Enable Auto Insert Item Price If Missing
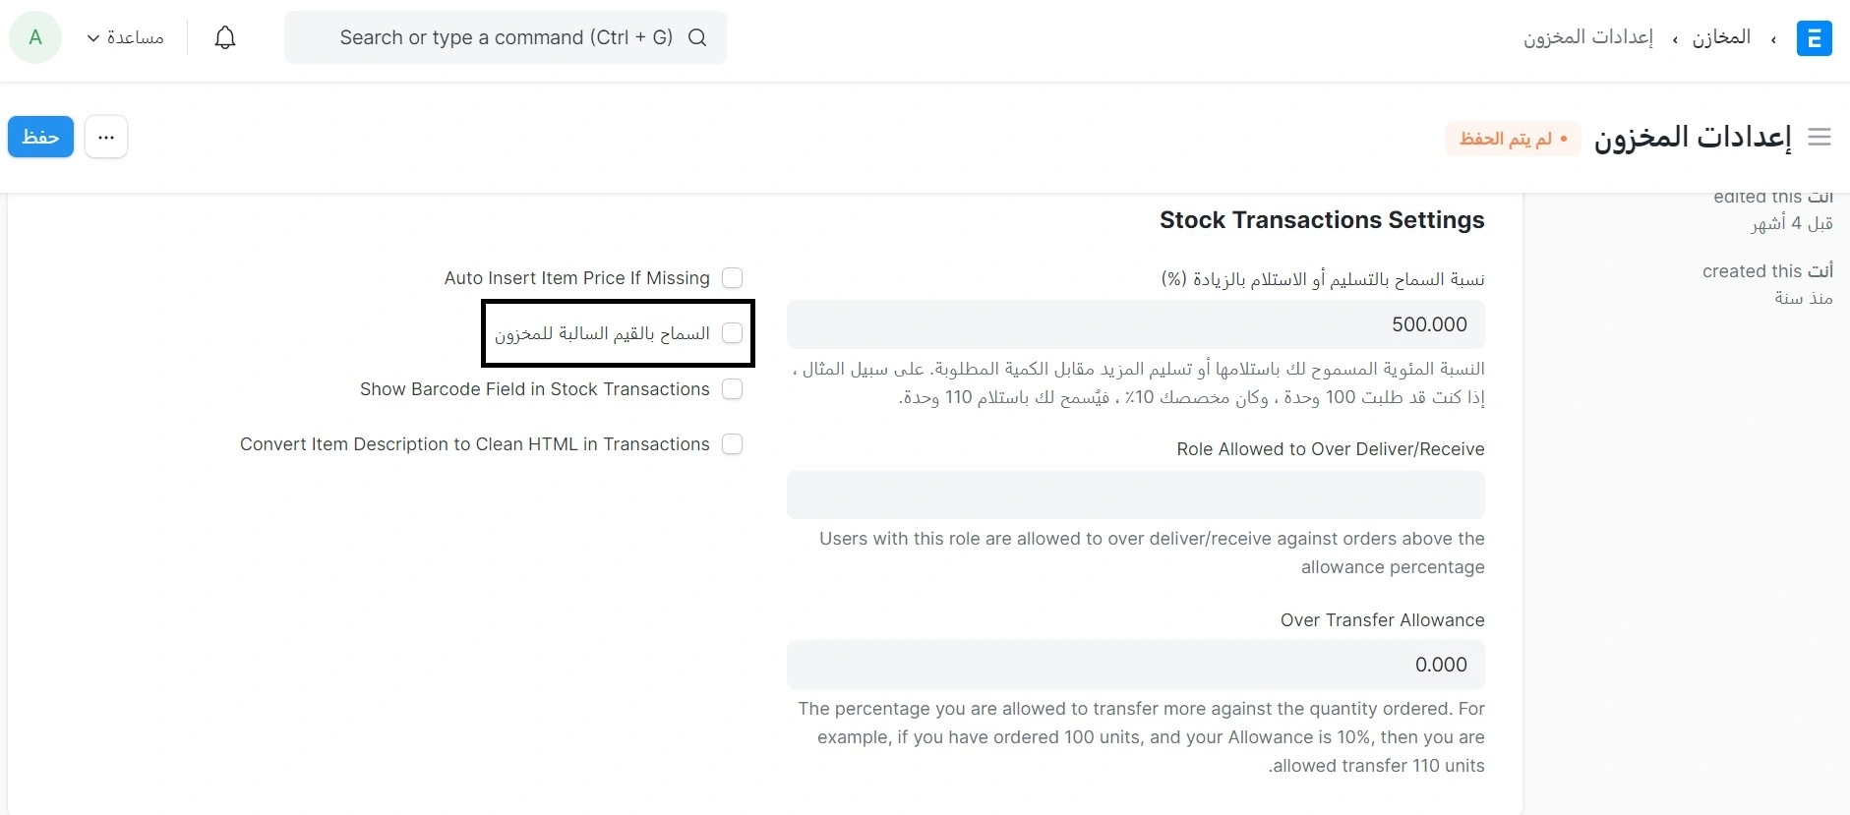The image size is (1850, 815). pos(732,278)
